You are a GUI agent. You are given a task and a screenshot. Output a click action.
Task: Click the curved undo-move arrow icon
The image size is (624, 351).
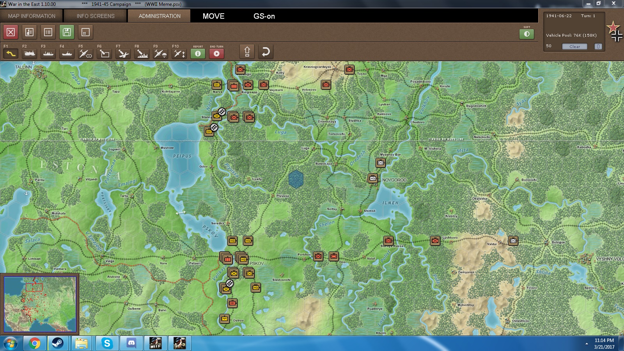coord(266,52)
